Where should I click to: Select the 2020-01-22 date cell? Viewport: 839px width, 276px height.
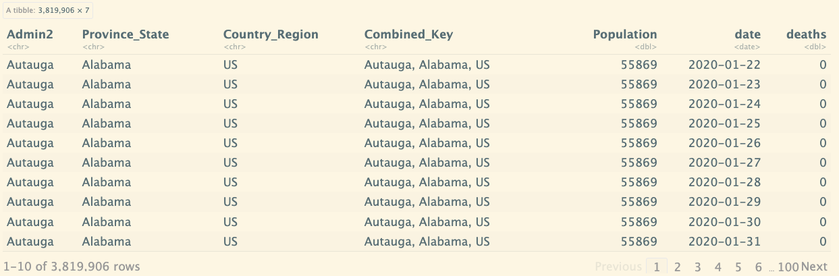pyautogui.click(x=724, y=65)
